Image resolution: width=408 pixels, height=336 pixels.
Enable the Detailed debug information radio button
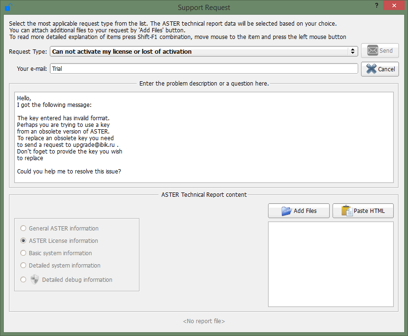click(x=23, y=280)
